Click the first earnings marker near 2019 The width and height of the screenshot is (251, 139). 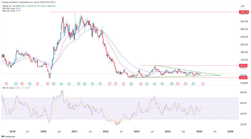click(6, 84)
